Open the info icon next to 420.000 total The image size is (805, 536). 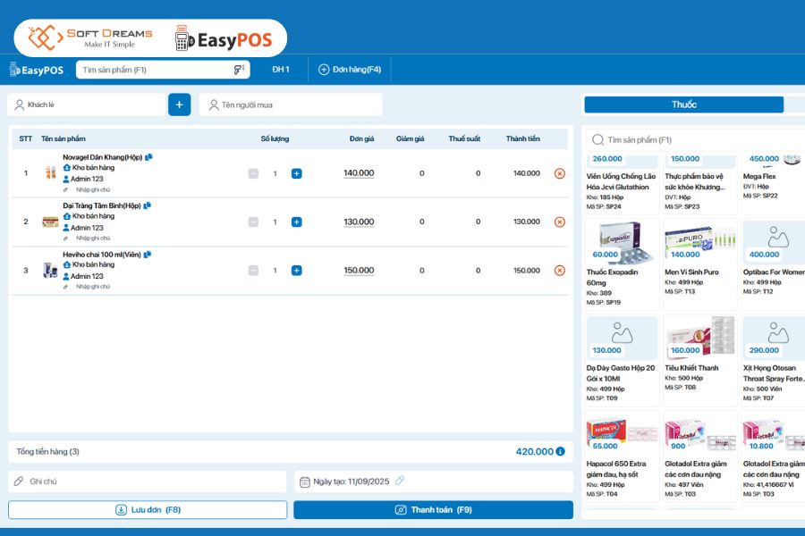(561, 451)
